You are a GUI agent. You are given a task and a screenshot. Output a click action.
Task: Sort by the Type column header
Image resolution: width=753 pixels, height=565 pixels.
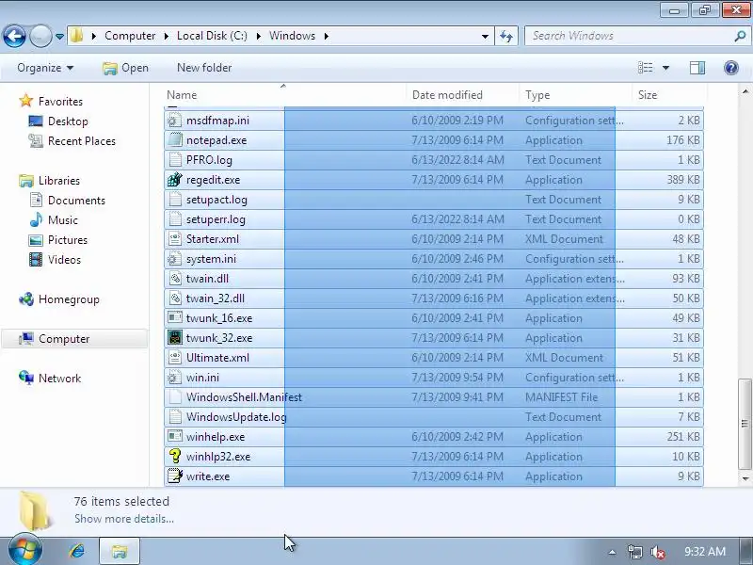576,95
